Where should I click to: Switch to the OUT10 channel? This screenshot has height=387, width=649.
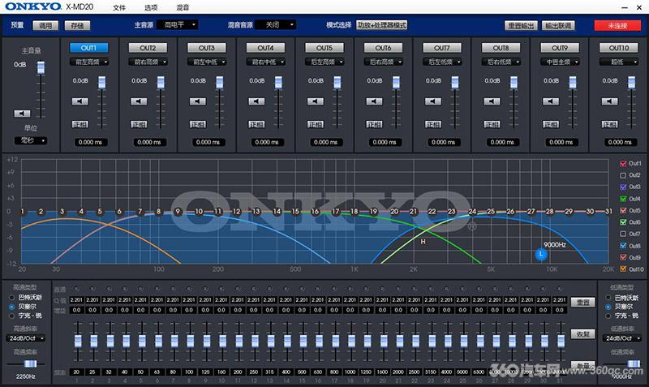pyautogui.click(x=619, y=48)
